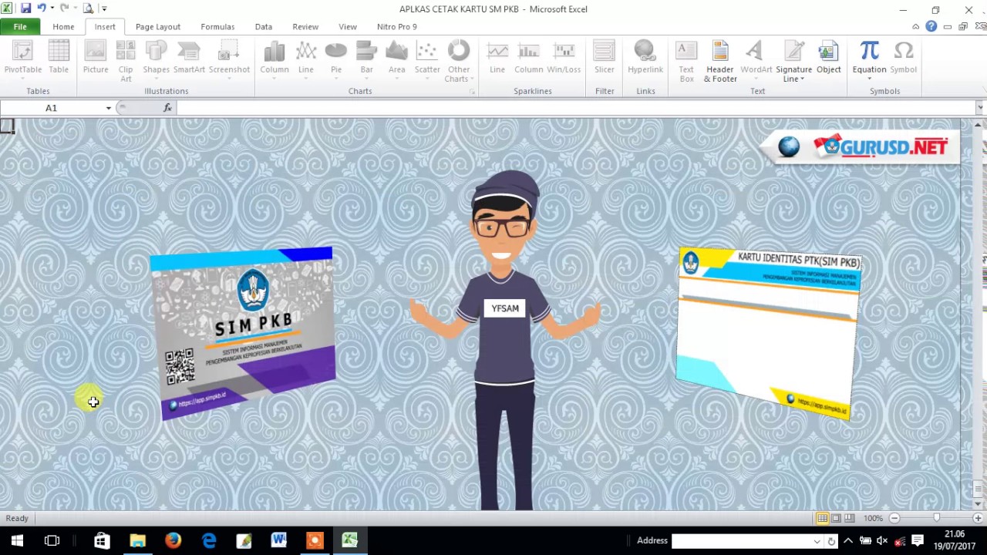Open Windows Start menu
This screenshot has width=987, height=555.
pyautogui.click(x=17, y=541)
